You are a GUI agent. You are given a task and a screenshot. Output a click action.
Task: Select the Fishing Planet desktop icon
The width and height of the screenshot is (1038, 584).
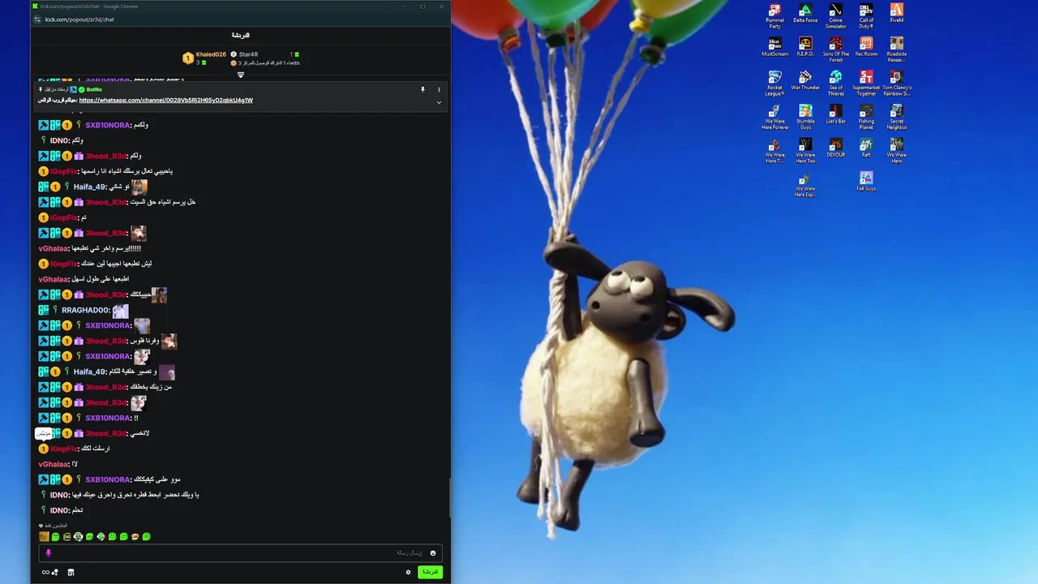(866, 117)
